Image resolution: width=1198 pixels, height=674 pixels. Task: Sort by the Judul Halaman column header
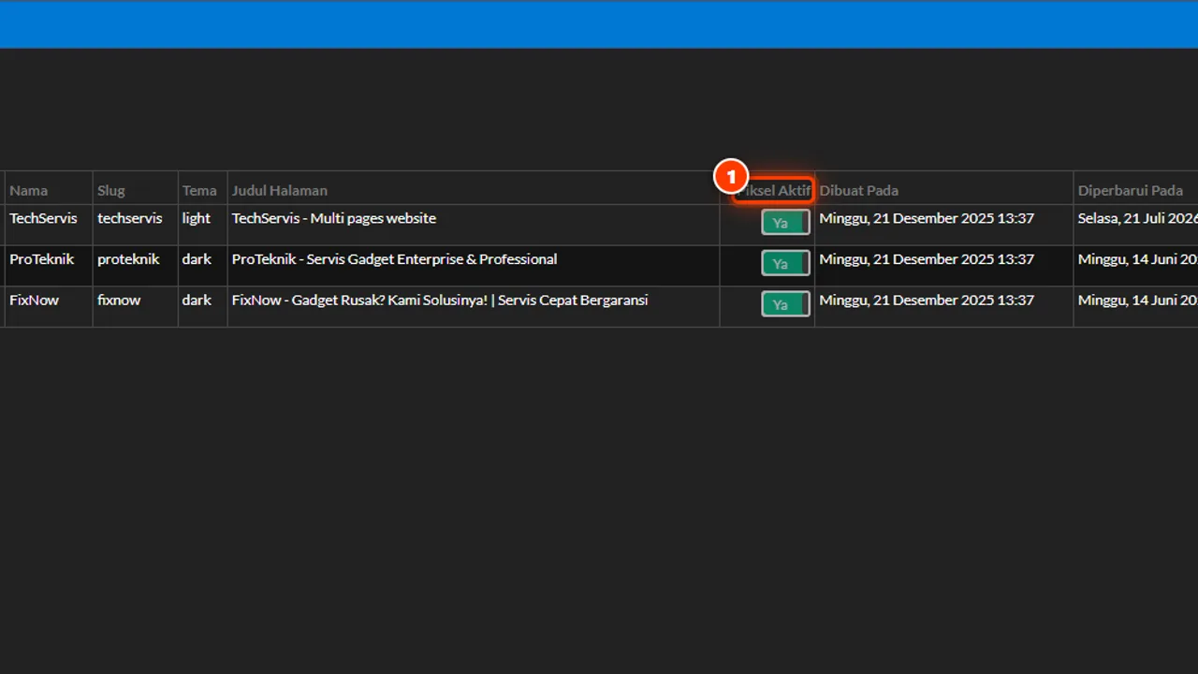(280, 190)
